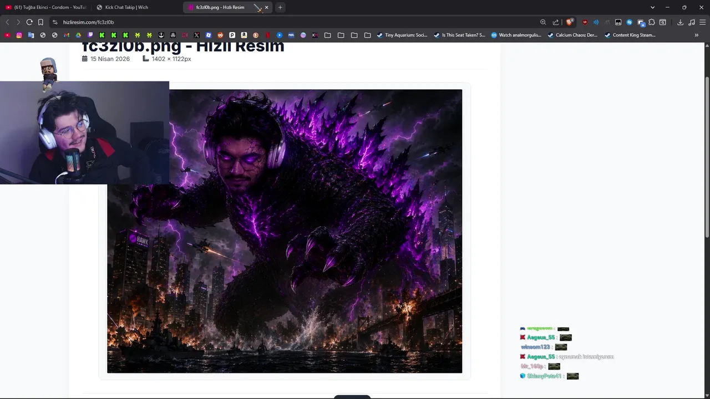Open the Google Drive bookmark icon
This screenshot has height=399, width=710.
click(x=78, y=35)
